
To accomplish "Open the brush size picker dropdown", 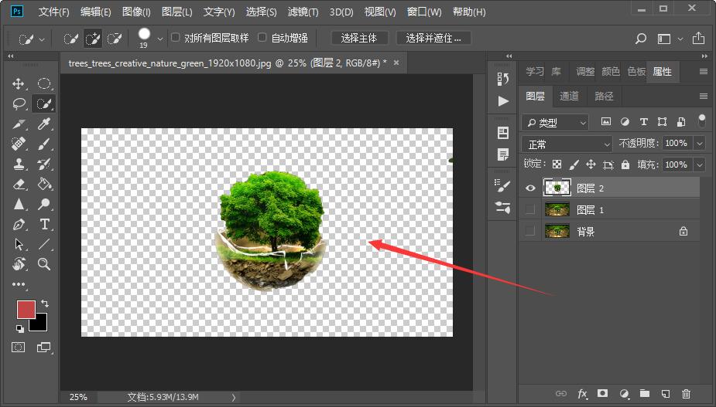I will click(159, 39).
